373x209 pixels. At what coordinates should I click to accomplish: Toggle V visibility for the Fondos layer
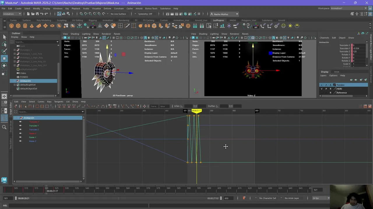click(322, 85)
